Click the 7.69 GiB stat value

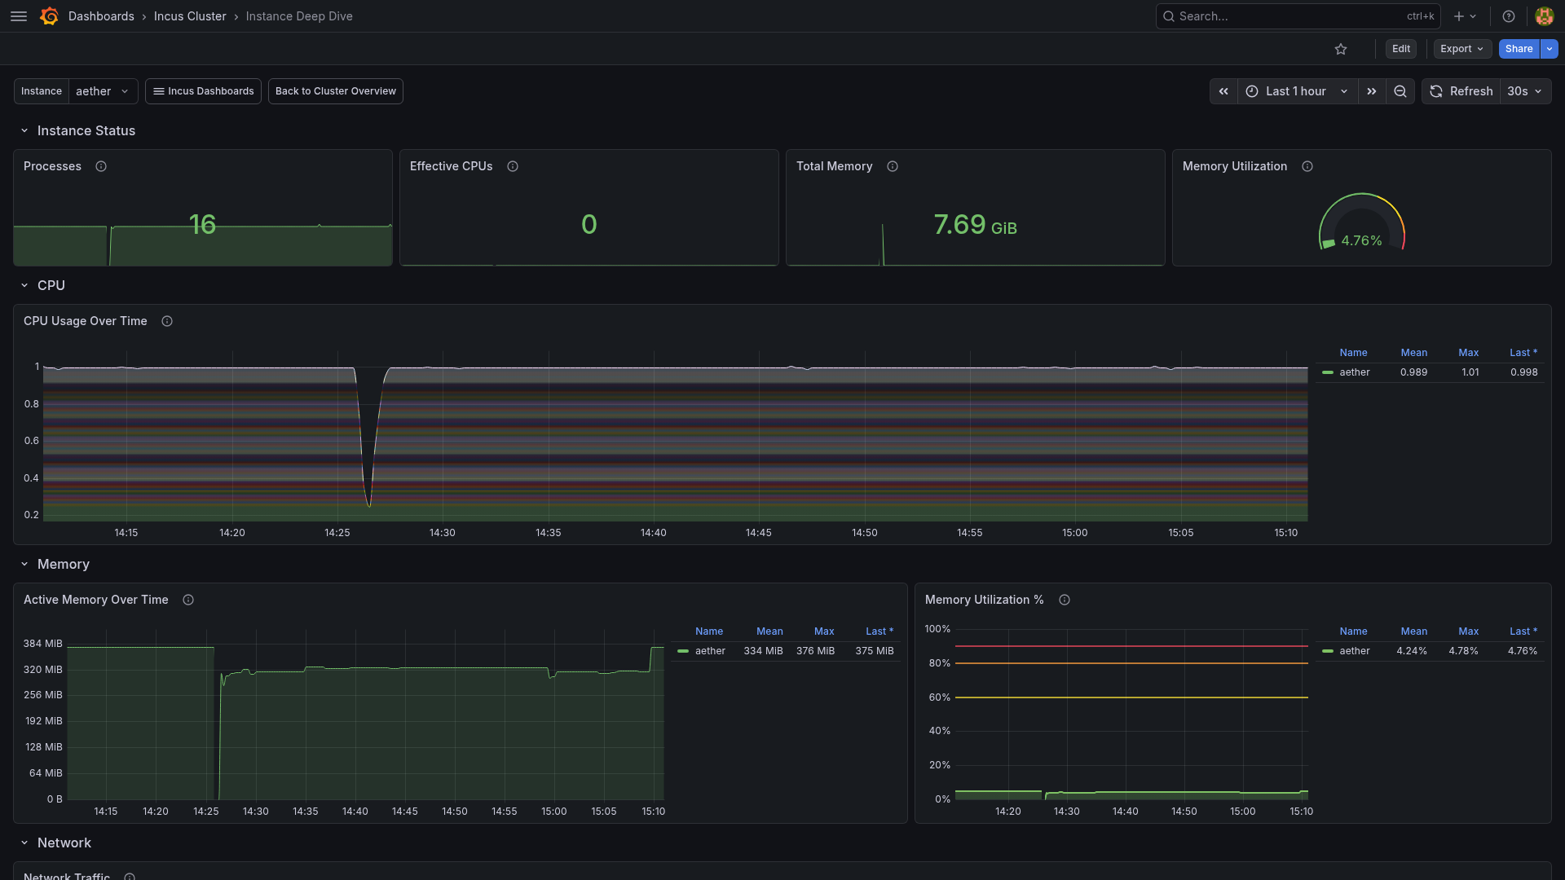pos(975,225)
